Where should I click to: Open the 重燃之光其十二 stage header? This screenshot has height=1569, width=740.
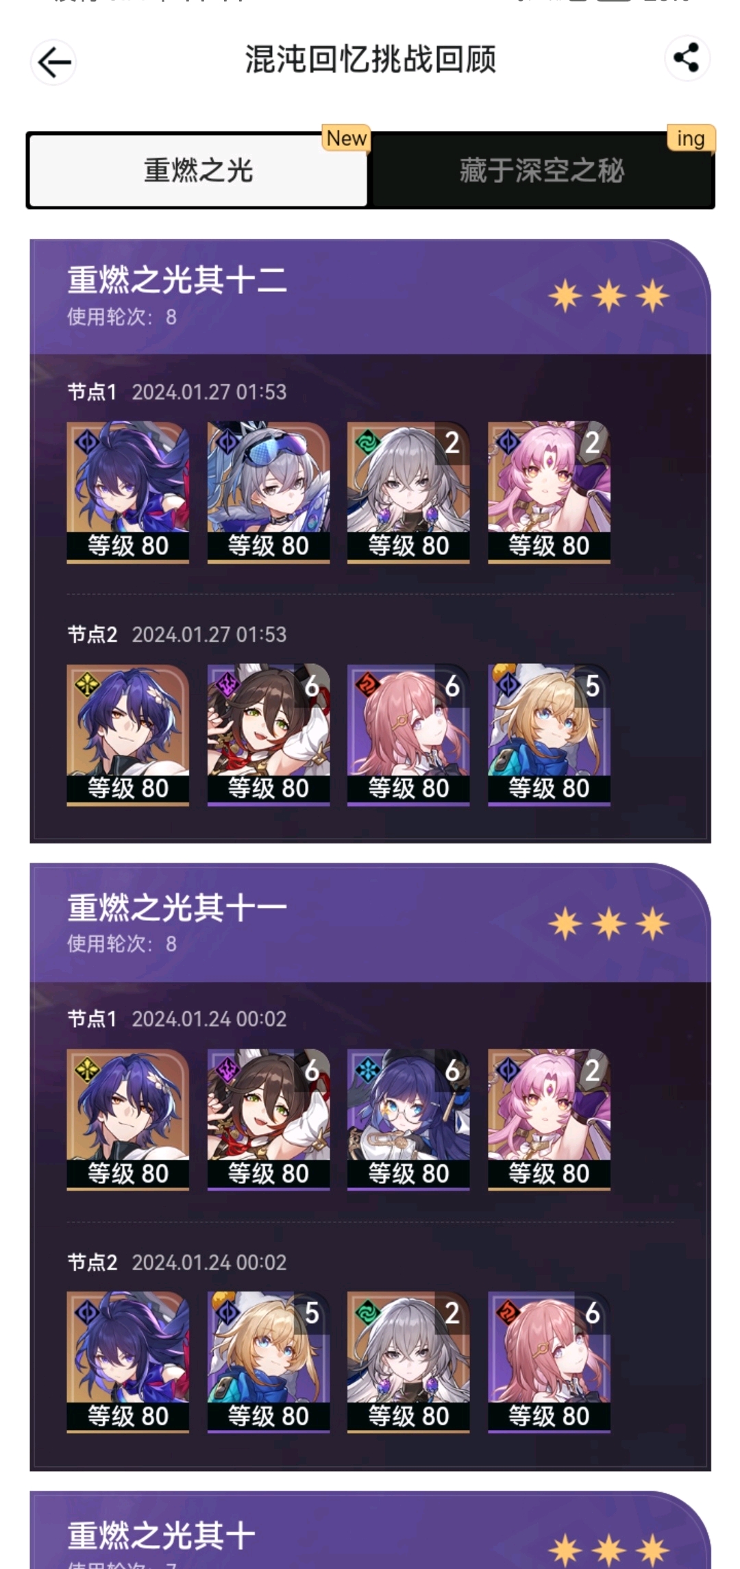point(370,296)
